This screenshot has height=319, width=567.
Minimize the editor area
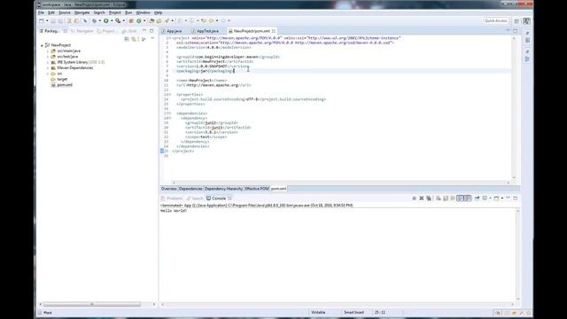click(x=508, y=31)
